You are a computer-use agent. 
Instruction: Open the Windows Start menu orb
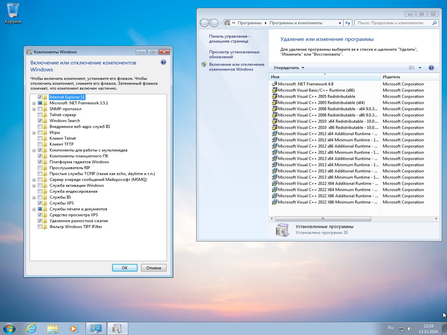tap(9, 328)
